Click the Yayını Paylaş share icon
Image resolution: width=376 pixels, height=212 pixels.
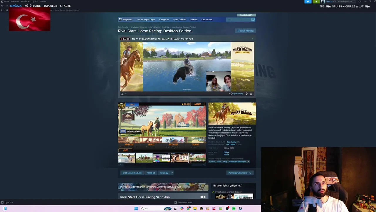[230, 94]
